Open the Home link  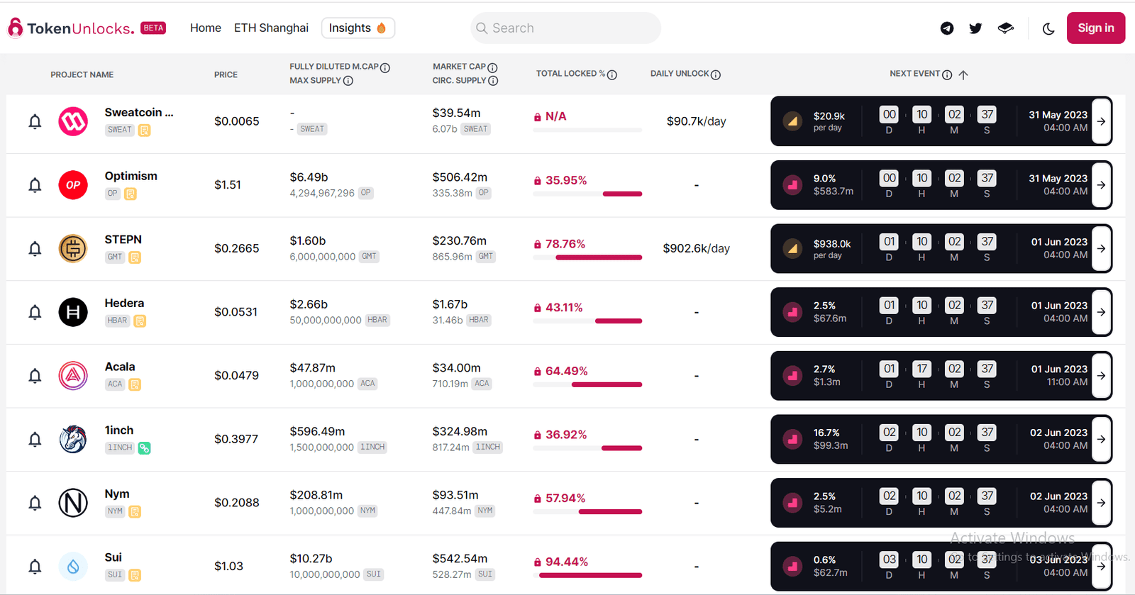click(x=205, y=28)
